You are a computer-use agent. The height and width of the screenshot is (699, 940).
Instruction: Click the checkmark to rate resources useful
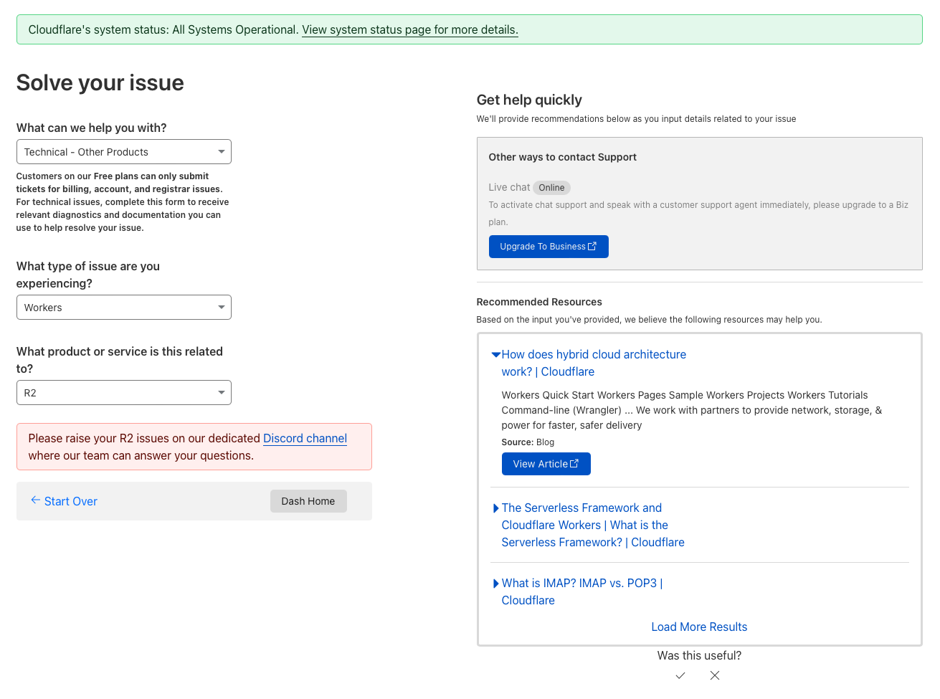680,675
